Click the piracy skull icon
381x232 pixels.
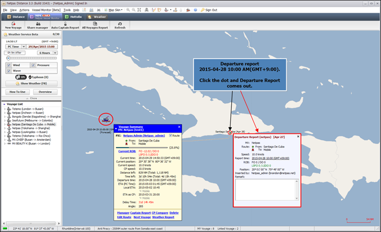[147, 10]
